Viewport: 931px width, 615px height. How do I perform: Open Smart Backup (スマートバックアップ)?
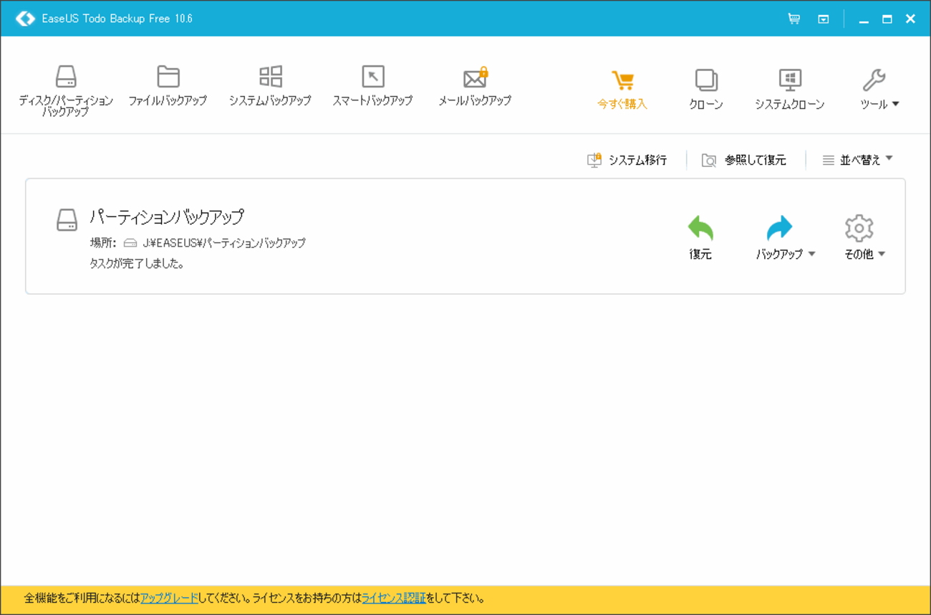(372, 86)
